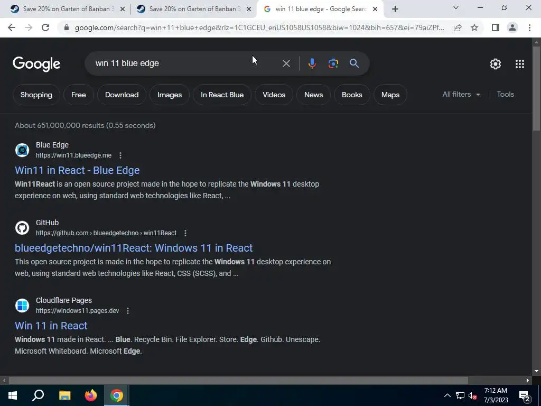541x406 pixels.
Task: Click the windows11.pages.dev URL text
Action: point(77,311)
